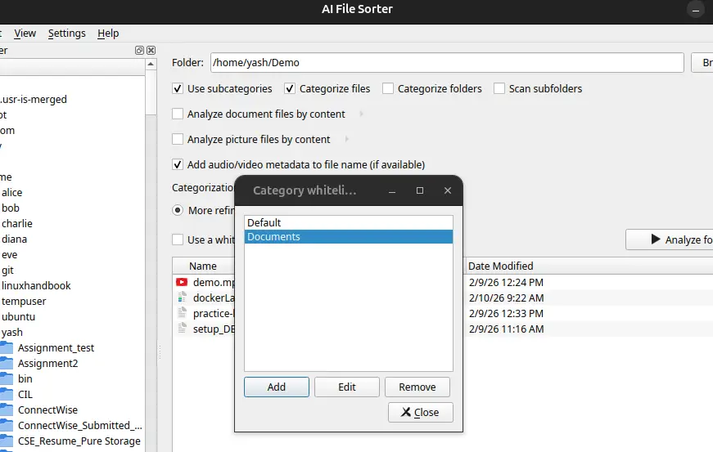
Task: Select git in the directory tree
Action: [x=7, y=270]
